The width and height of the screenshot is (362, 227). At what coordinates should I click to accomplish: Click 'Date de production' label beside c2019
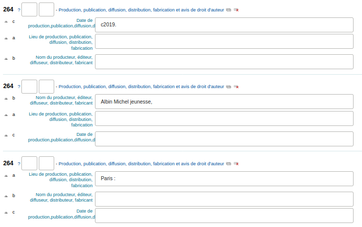click(x=62, y=23)
